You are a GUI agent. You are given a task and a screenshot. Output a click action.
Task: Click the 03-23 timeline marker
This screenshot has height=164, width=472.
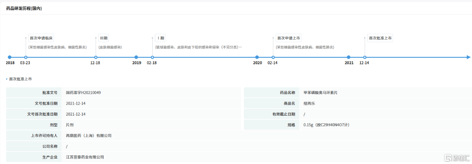pyautogui.click(x=25, y=57)
